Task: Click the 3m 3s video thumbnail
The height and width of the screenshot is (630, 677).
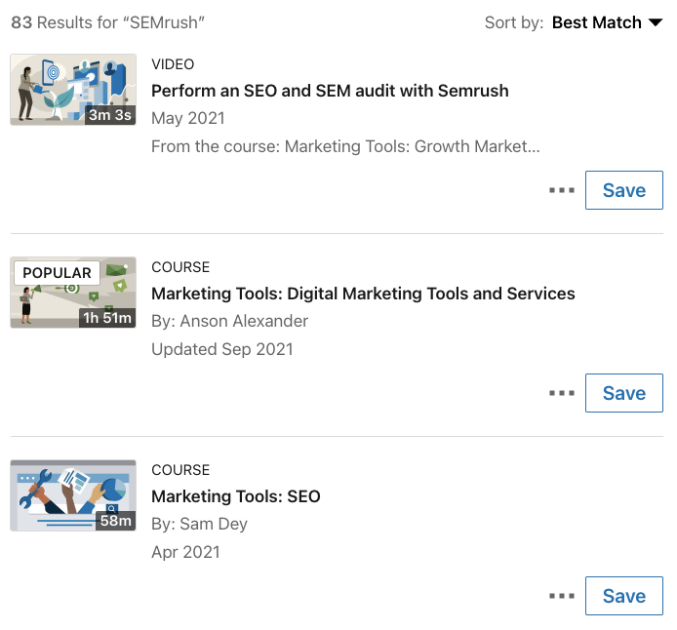Action: [73, 90]
